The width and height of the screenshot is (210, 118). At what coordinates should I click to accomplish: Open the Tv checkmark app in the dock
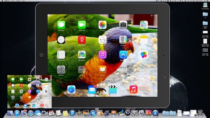[128, 113]
